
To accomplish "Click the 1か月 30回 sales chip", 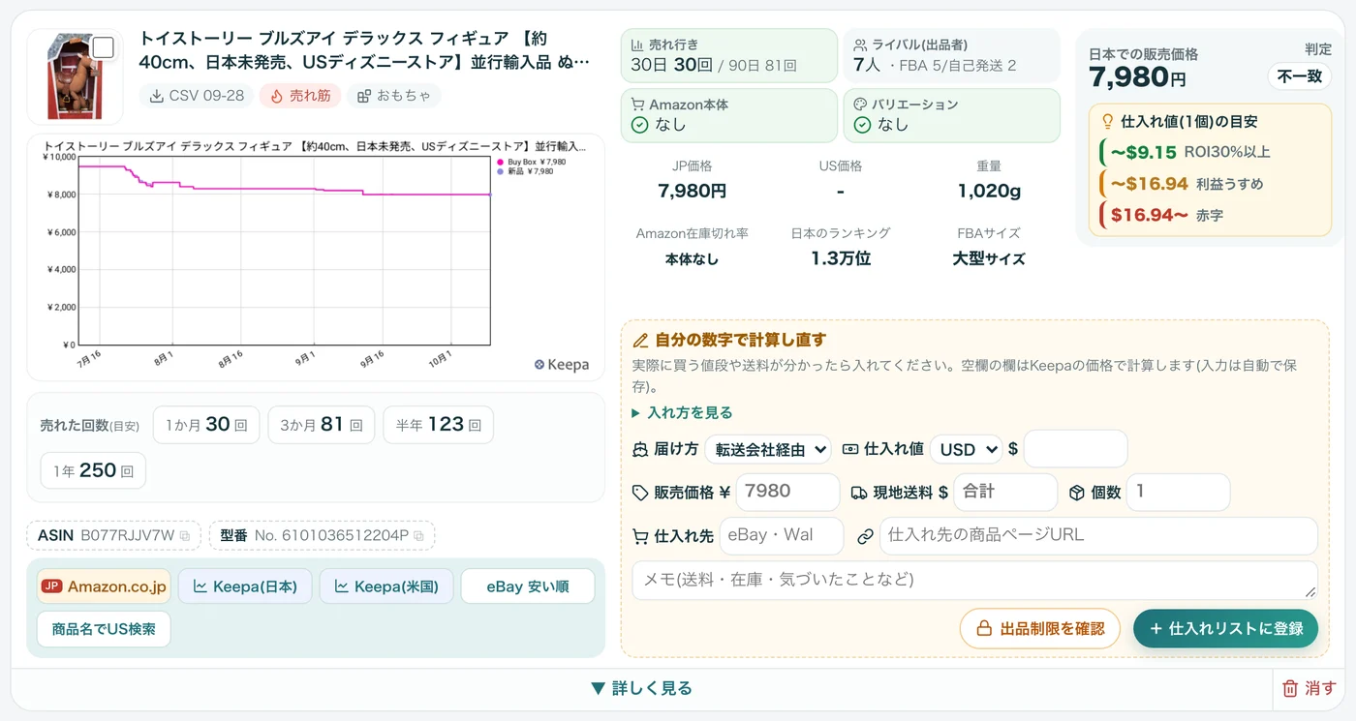I will tap(206, 425).
